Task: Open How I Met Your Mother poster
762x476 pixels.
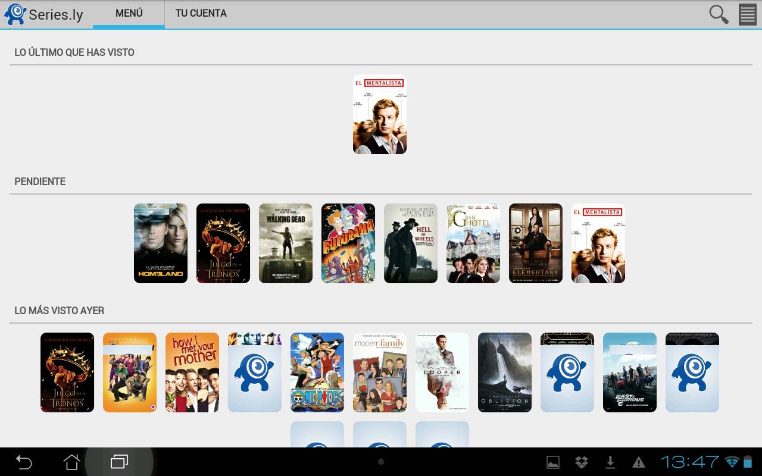Action: point(192,372)
